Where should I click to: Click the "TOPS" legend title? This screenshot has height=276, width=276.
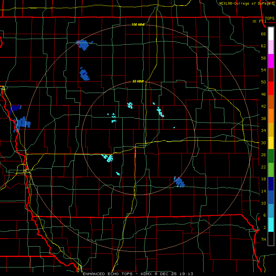270,18
